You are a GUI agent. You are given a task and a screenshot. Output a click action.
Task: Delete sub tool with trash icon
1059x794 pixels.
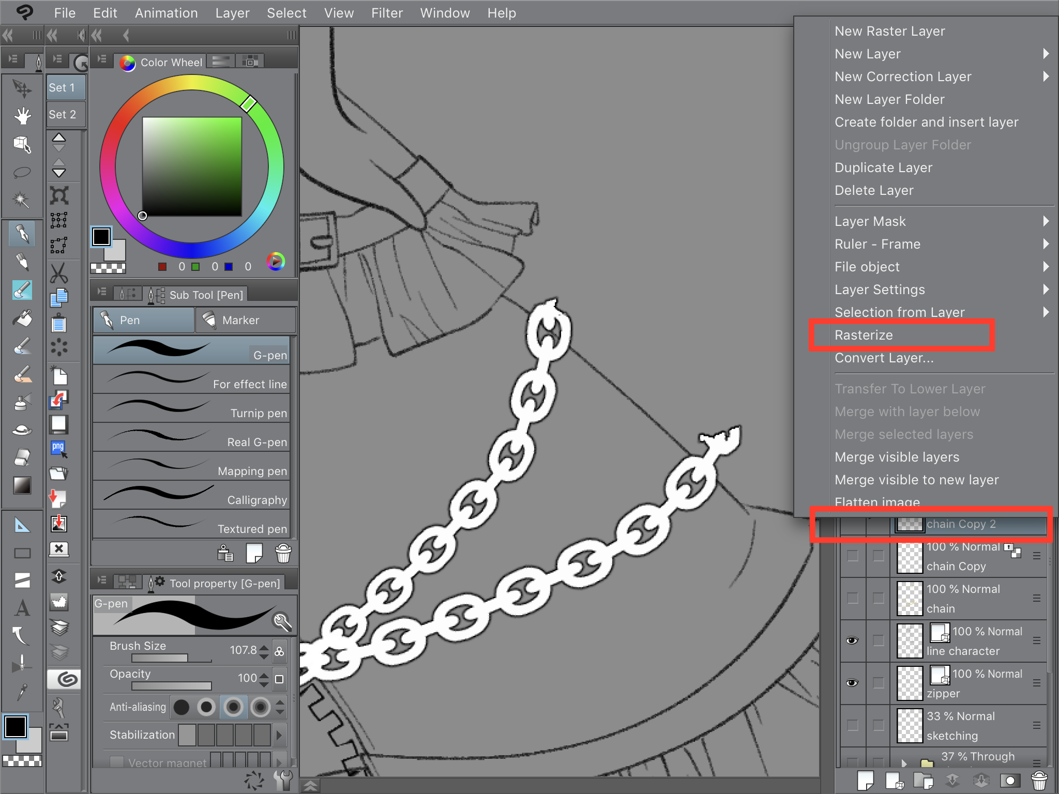tap(283, 554)
